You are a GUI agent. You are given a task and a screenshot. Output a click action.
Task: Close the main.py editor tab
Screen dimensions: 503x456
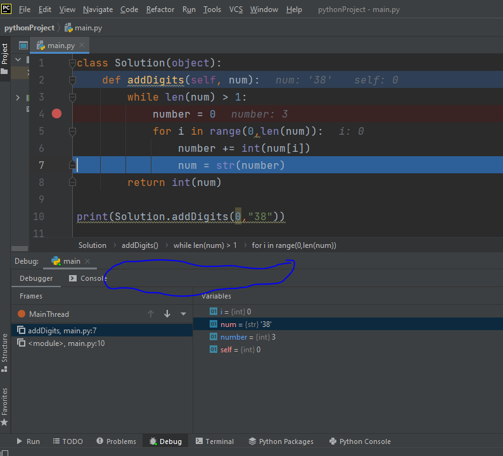(82, 45)
